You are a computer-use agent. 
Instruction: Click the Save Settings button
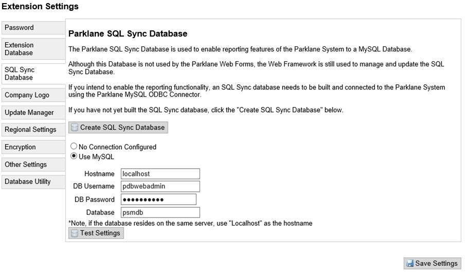point(432,263)
